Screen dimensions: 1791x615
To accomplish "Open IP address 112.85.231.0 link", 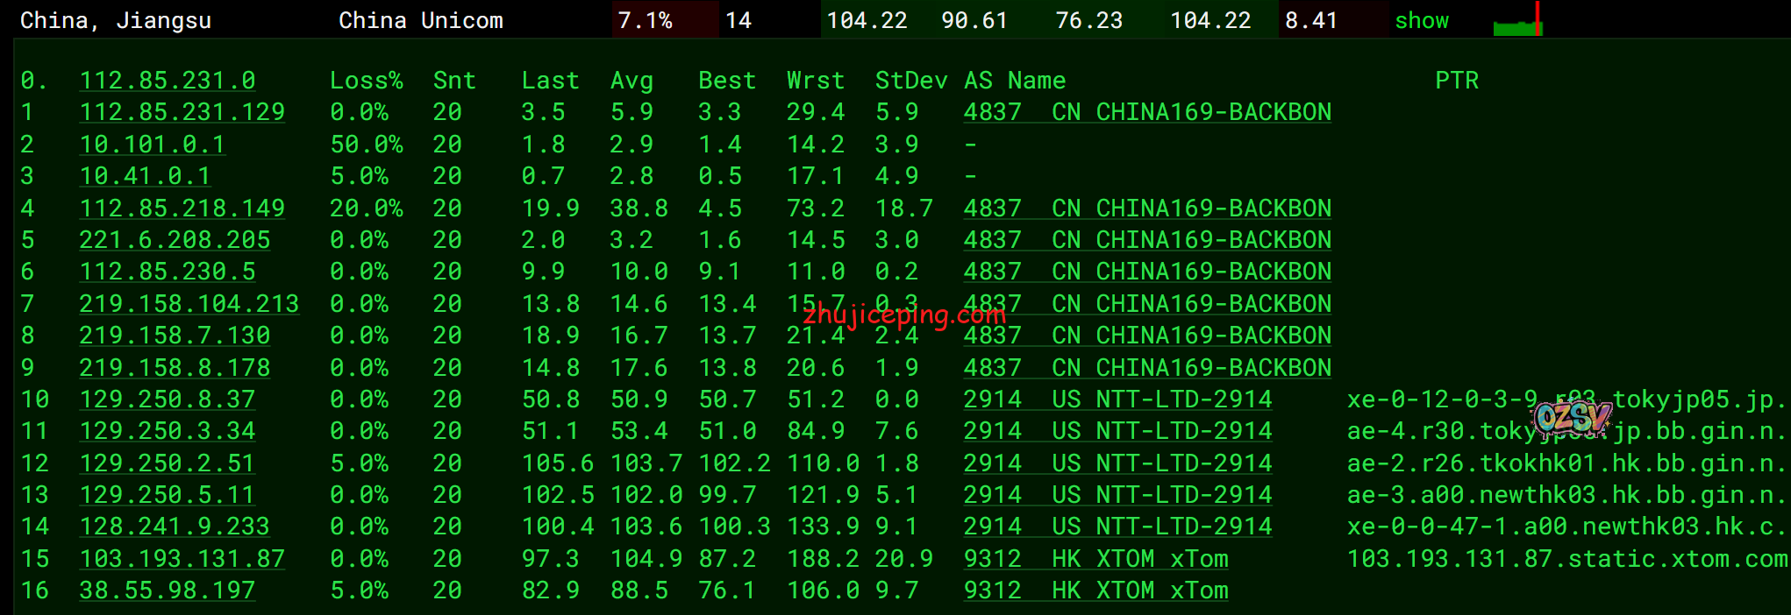I will pos(168,81).
